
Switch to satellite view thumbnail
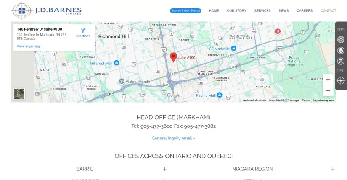click(19, 94)
